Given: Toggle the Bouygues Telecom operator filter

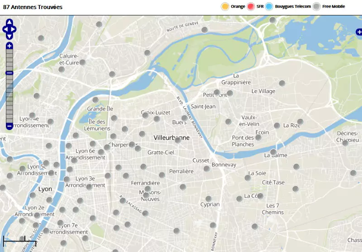Looking at the screenshot, I should (x=270, y=6).
